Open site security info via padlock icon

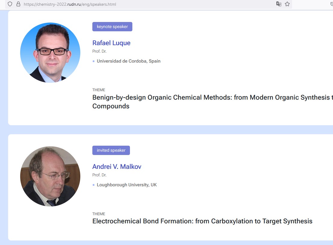[x=18, y=4]
